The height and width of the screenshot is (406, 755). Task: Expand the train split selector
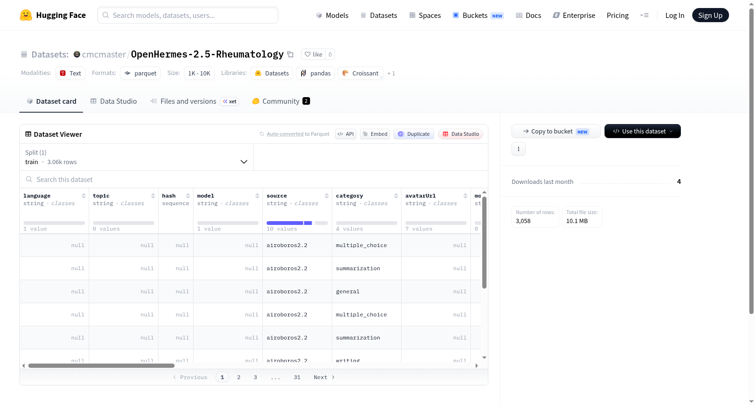tap(136, 157)
